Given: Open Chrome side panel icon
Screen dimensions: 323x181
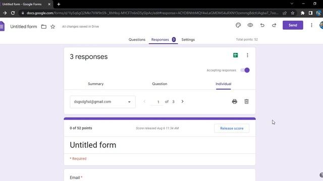Looking at the screenshot, I should pos(310,13).
